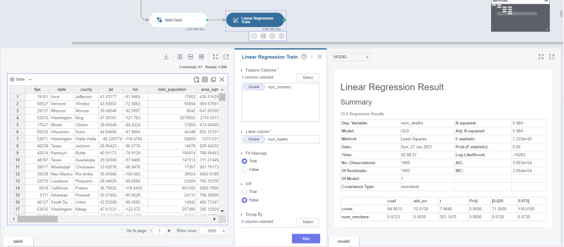Click the num_smokers Double feature tag
The image size is (564, 247).
(x=254, y=87)
